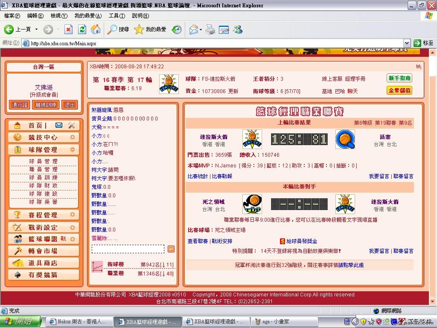Expand the 賽程管理 menu section
This screenshot has width=437, height=328.
[x=73, y=215]
